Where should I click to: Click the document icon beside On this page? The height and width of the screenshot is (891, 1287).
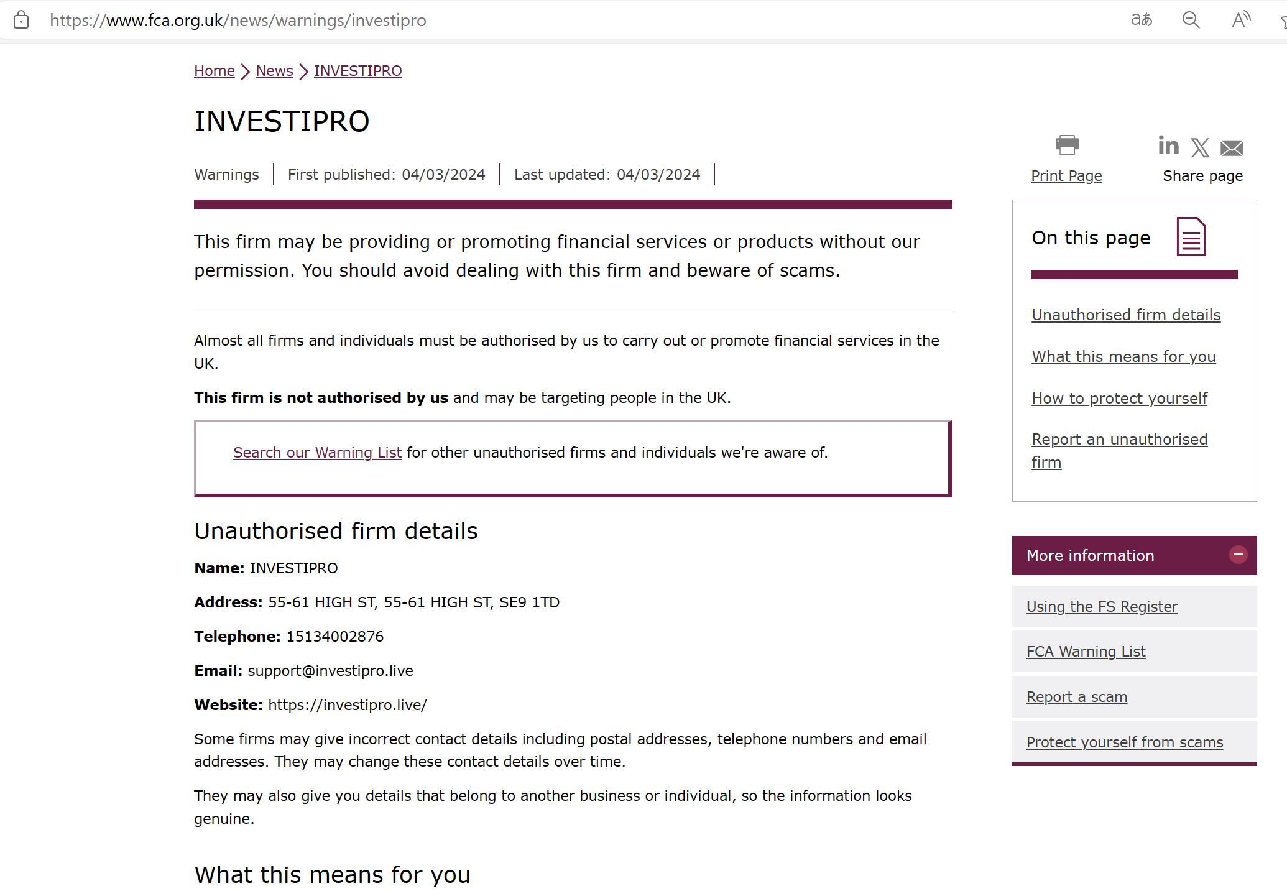coord(1191,236)
